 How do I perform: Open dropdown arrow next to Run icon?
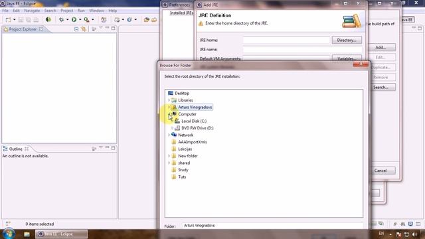[x=80, y=20]
